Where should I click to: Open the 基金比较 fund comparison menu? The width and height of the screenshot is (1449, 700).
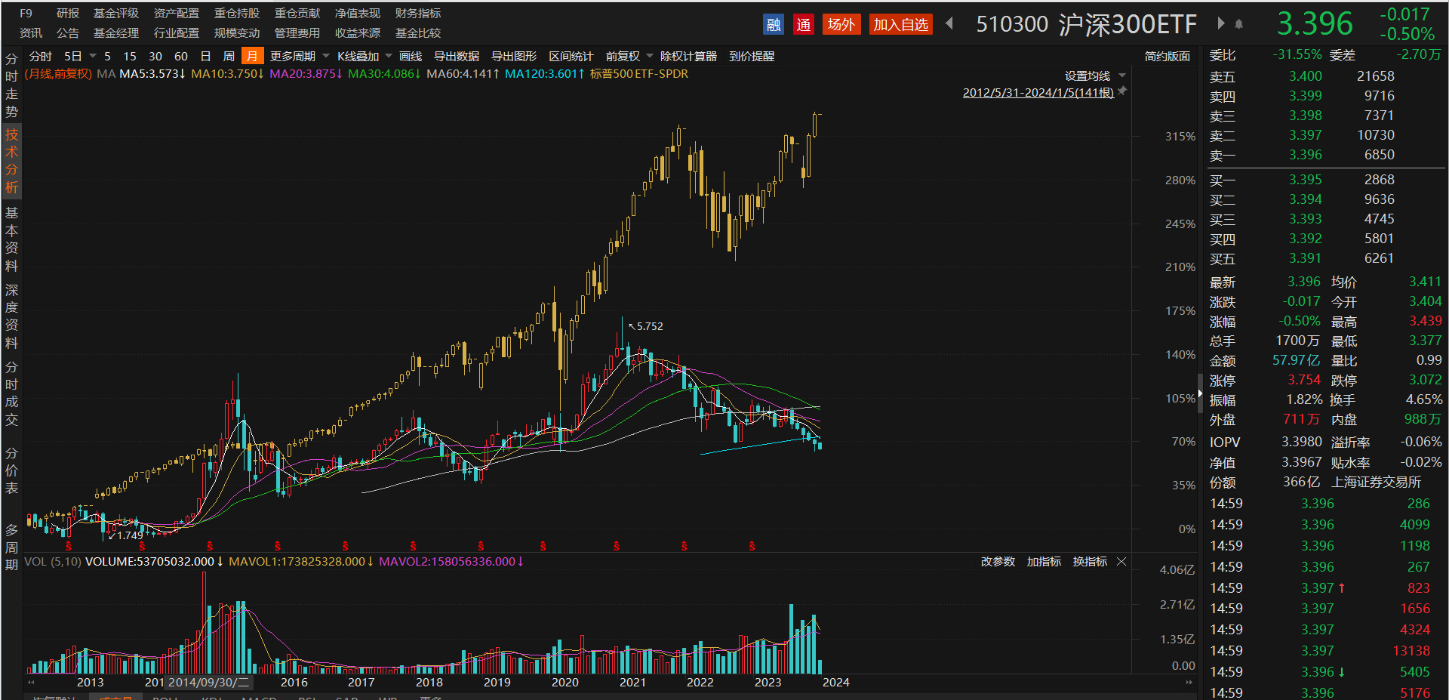point(418,33)
